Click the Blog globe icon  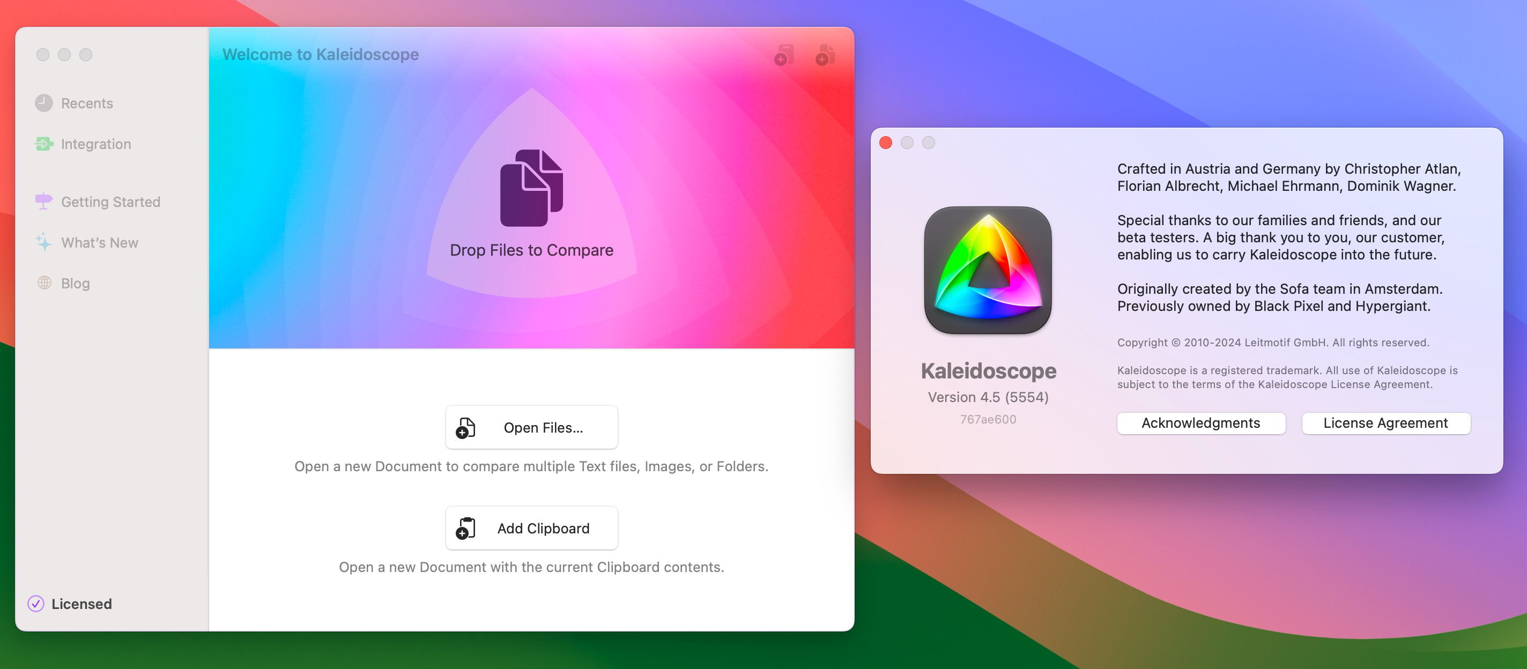44,283
